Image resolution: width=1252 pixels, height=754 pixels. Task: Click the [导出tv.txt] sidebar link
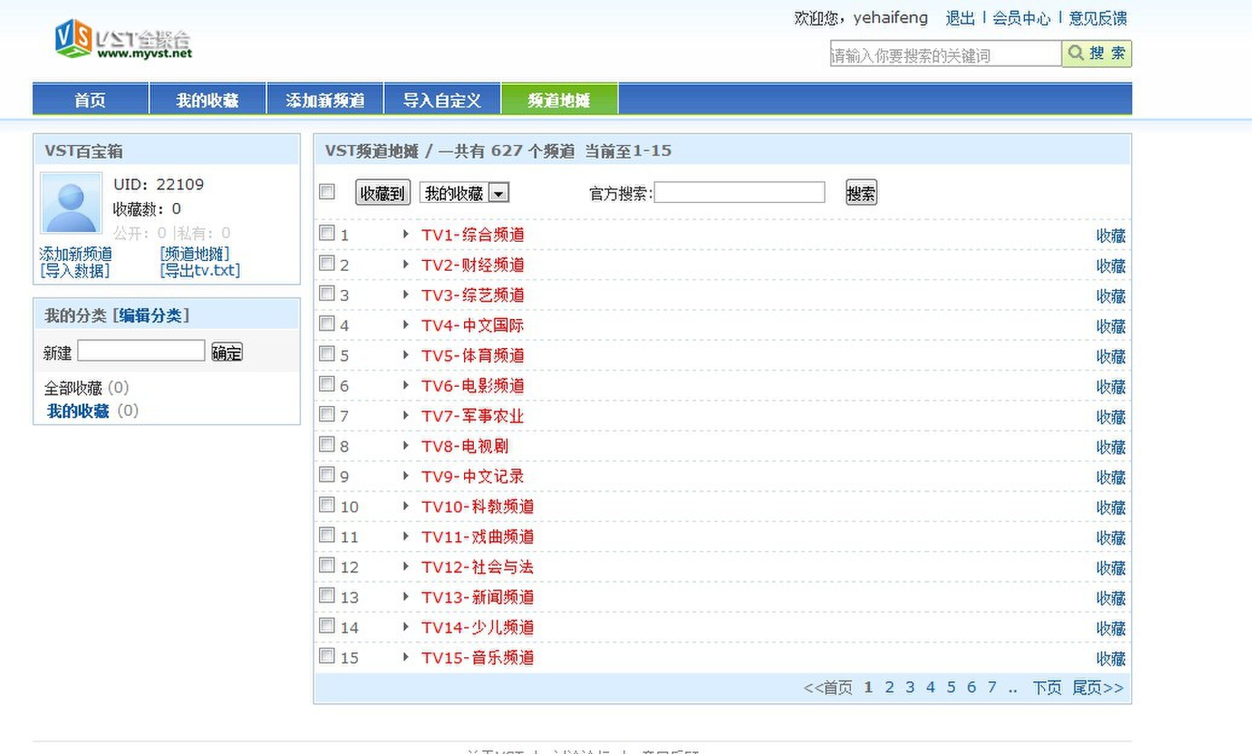click(200, 270)
